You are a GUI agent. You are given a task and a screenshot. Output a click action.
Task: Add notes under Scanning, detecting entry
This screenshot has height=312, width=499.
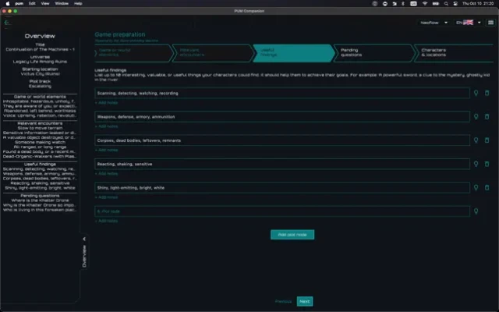pos(107,103)
